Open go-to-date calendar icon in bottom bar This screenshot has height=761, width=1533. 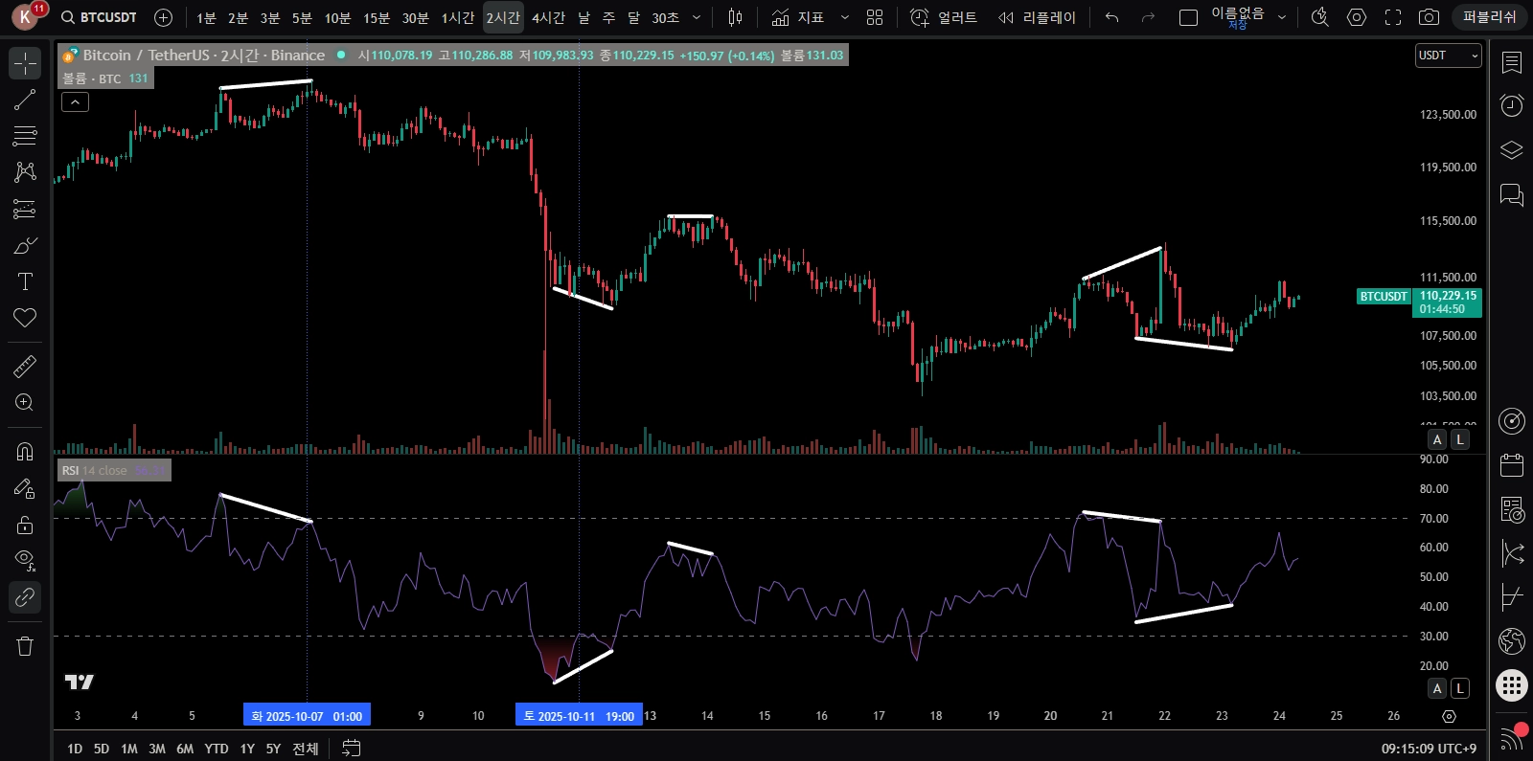(x=352, y=749)
